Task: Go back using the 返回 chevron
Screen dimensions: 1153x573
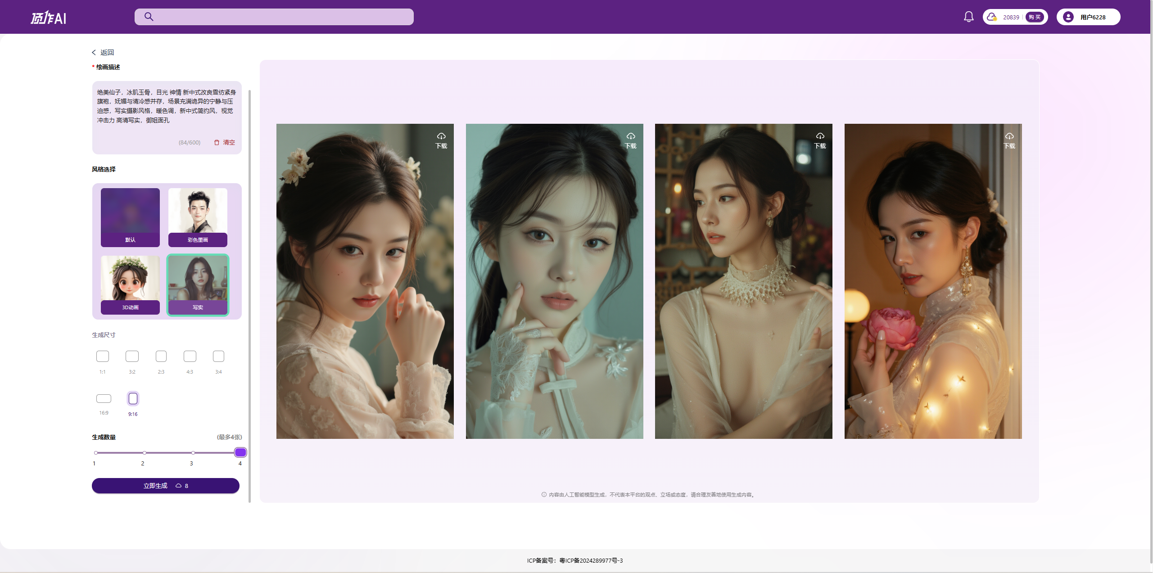Action: point(94,53)
